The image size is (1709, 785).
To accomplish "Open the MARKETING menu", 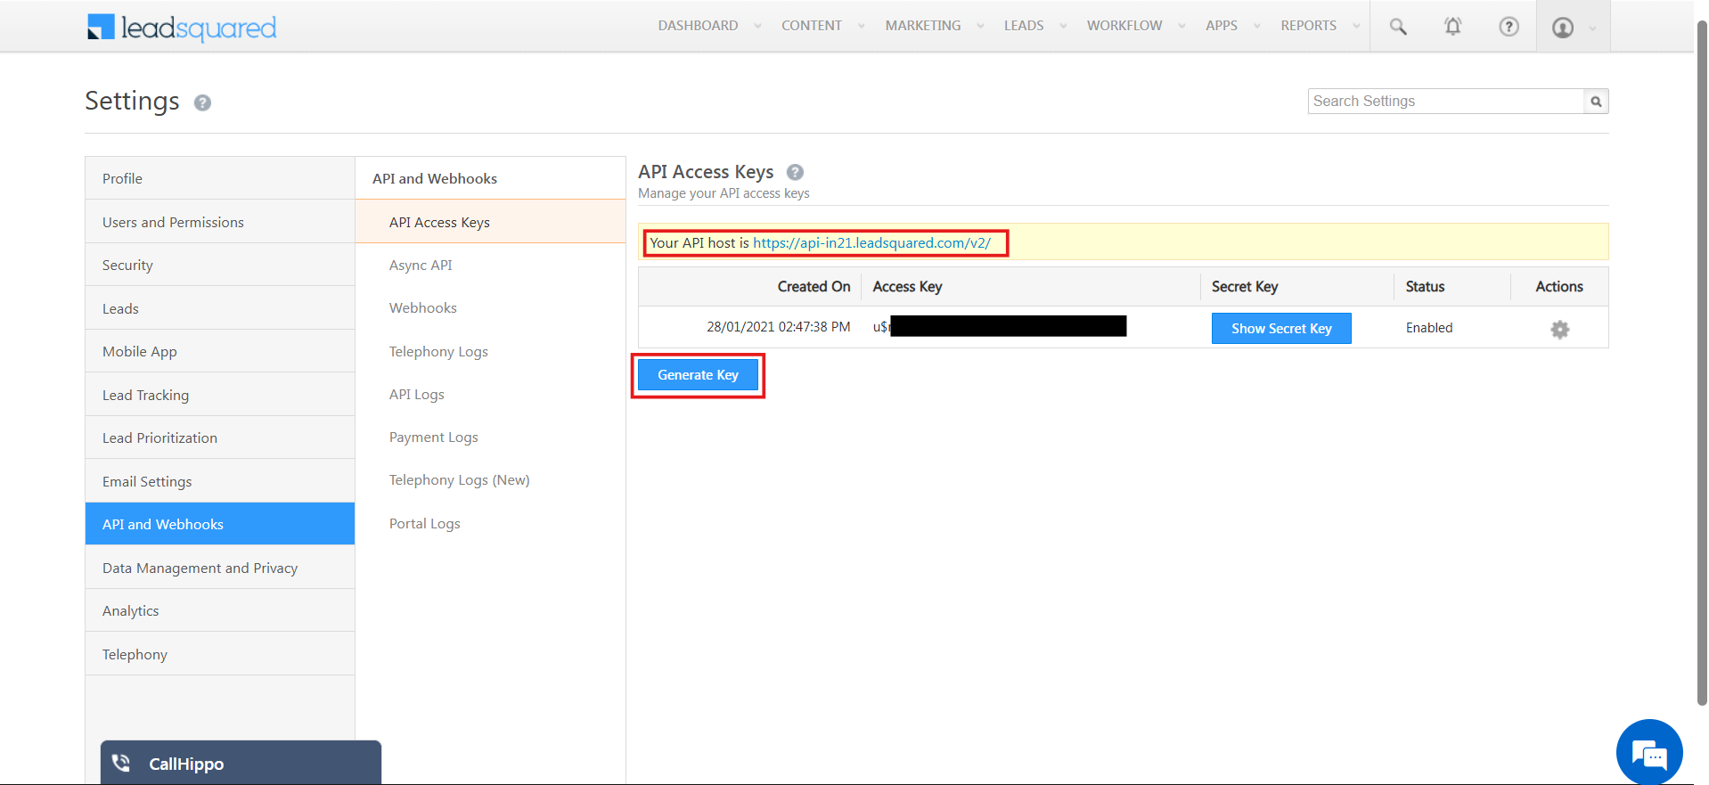I will (x=923, y=26).
